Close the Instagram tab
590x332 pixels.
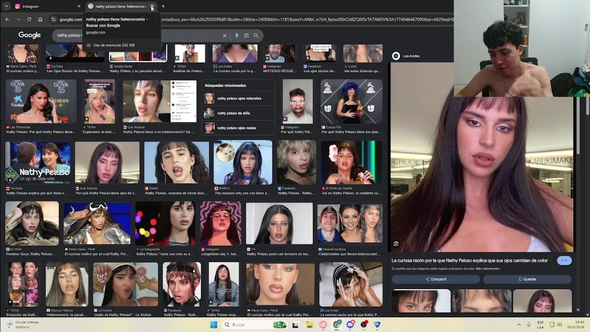coord(79,6)
